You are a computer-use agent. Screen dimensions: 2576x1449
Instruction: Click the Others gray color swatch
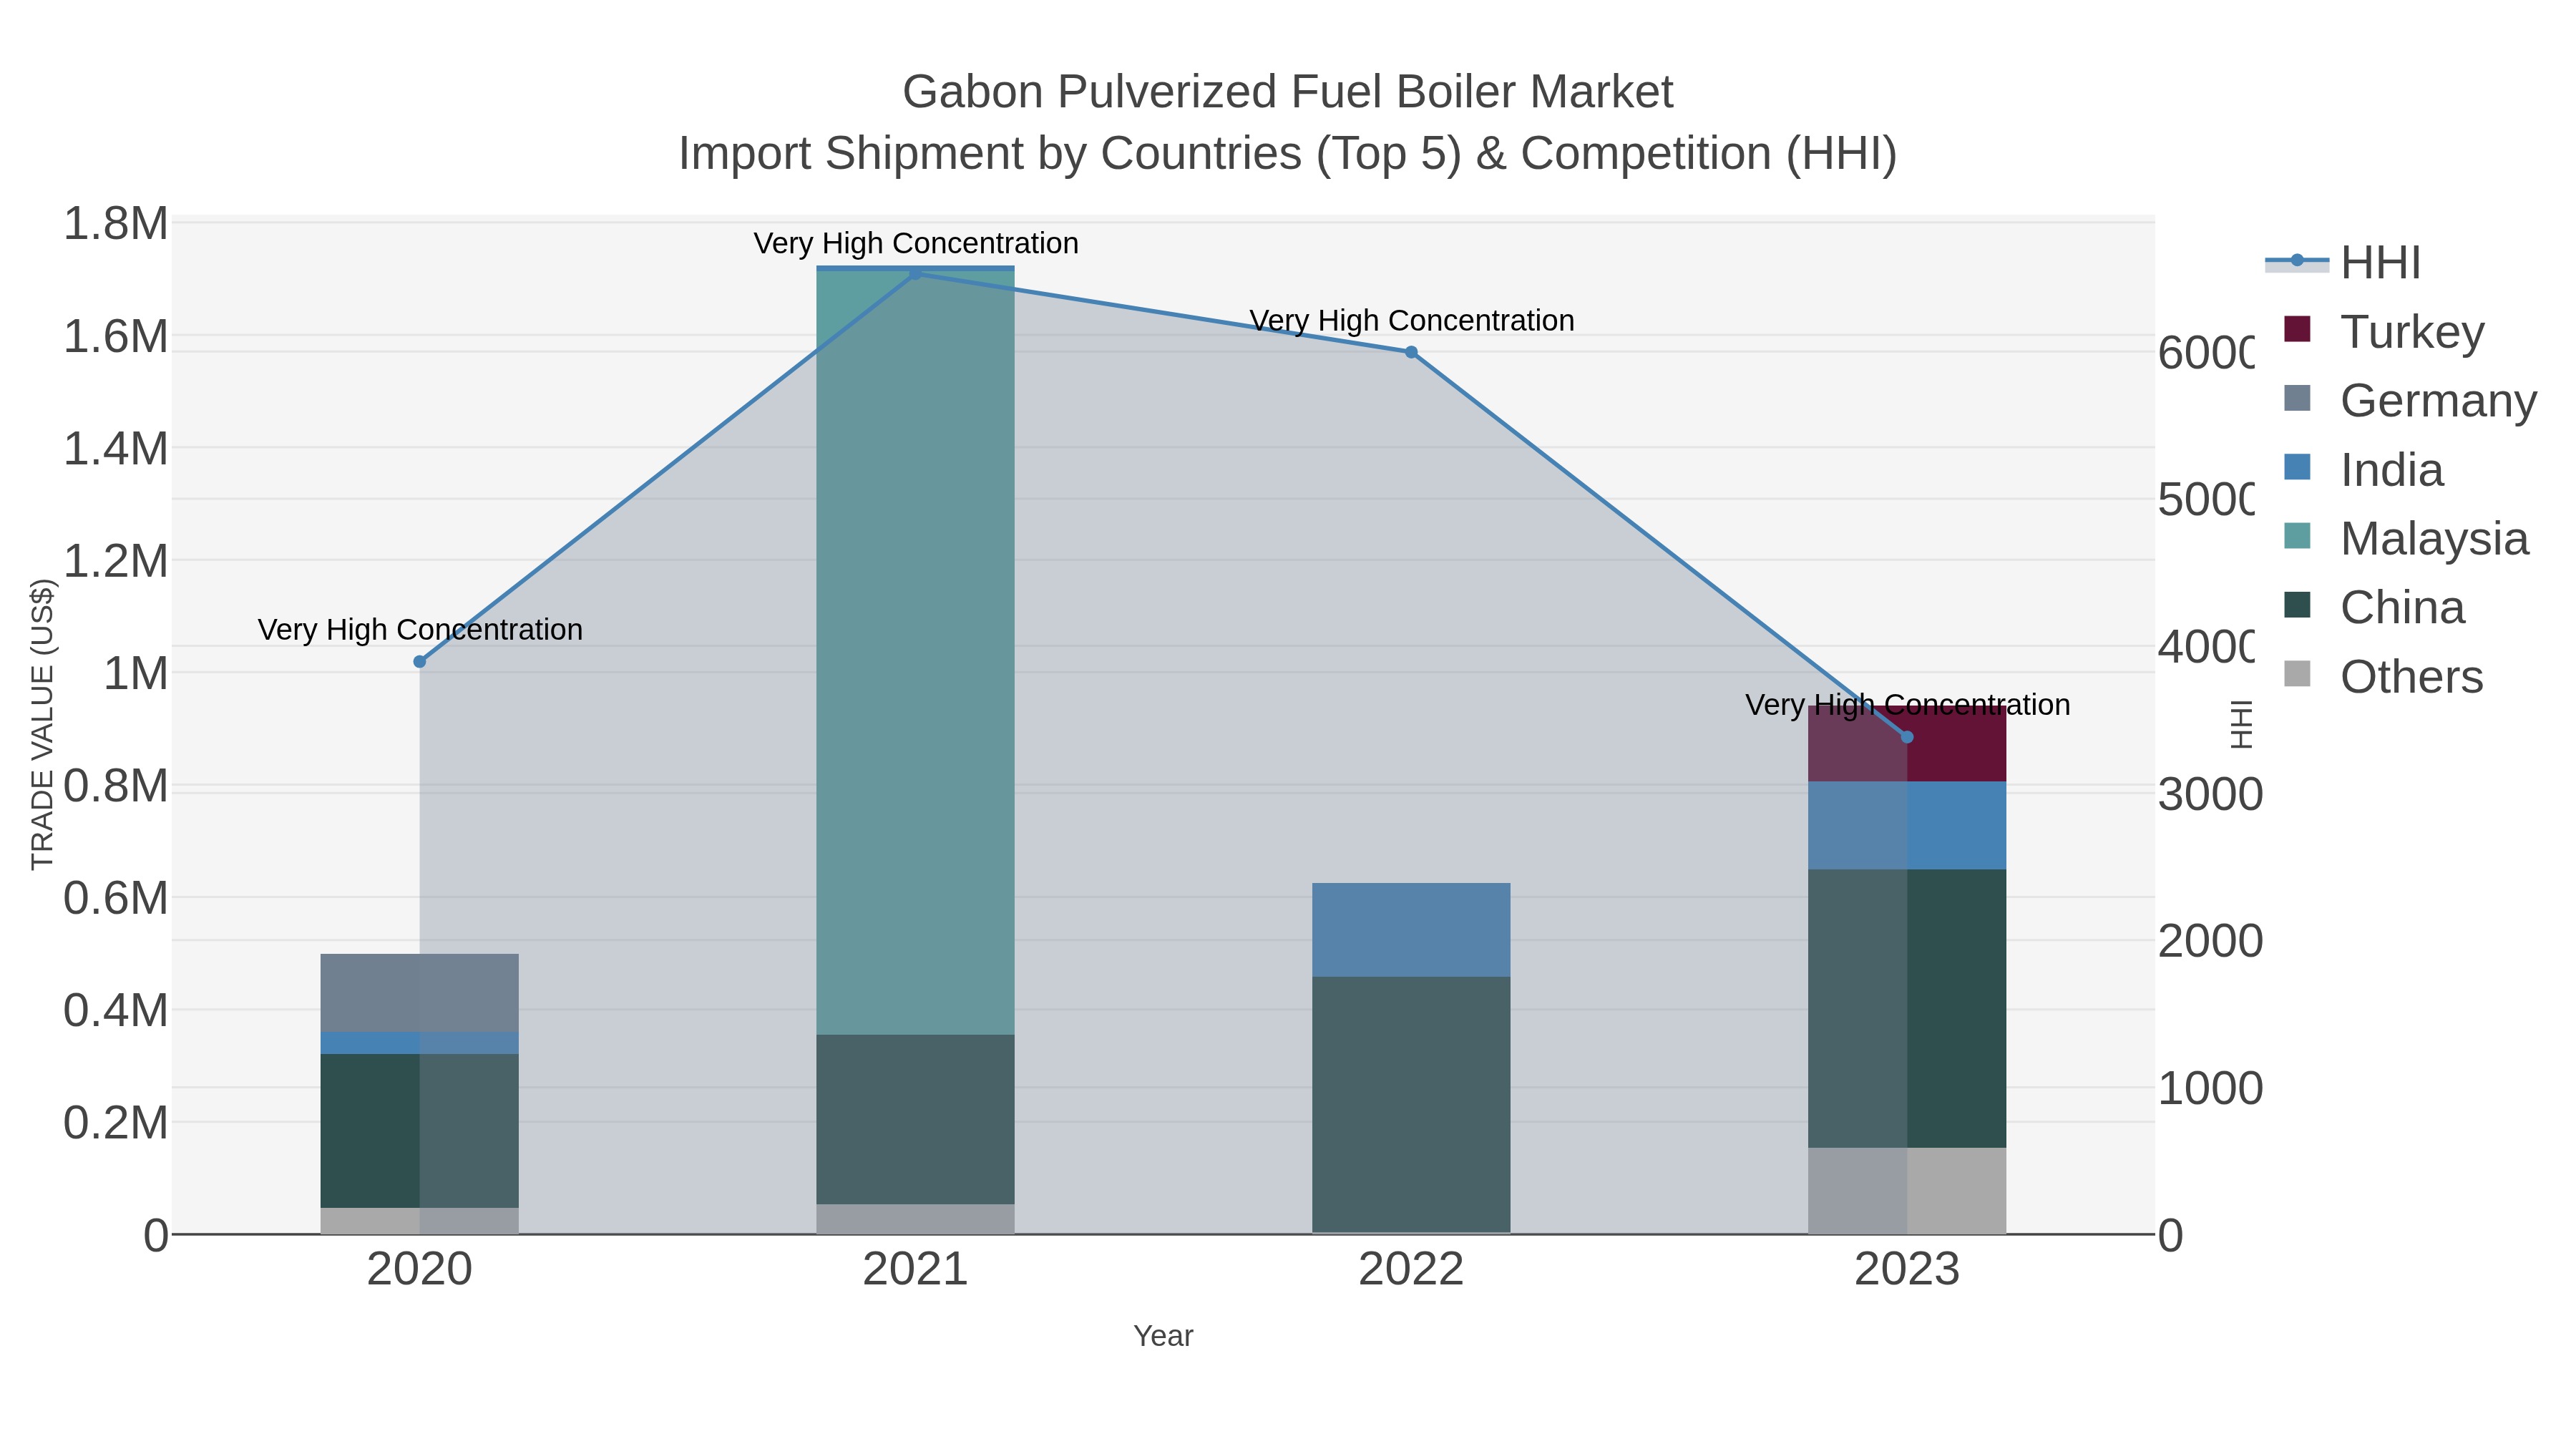2298,674
